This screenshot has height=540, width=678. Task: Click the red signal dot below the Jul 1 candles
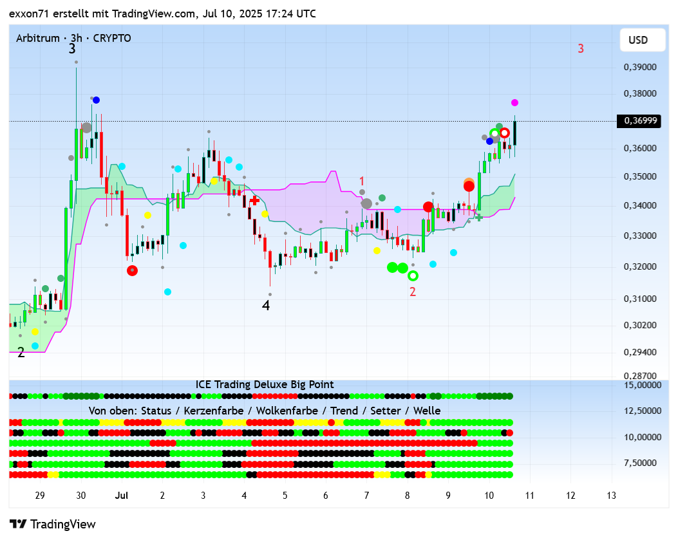[133, 271]
